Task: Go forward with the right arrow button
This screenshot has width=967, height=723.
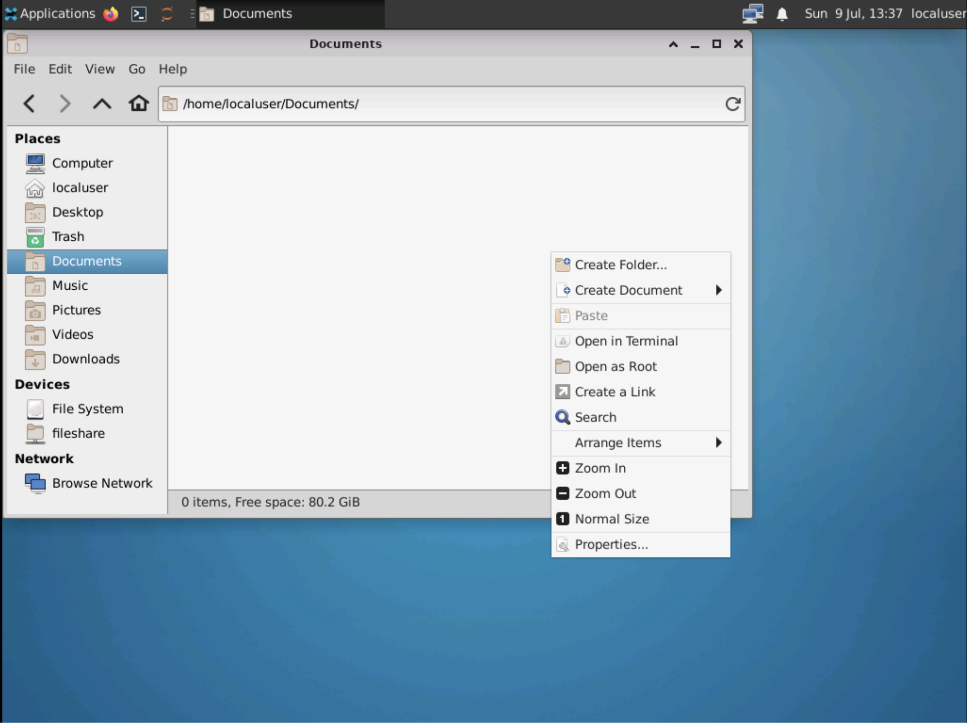Action: coord(65,103)
